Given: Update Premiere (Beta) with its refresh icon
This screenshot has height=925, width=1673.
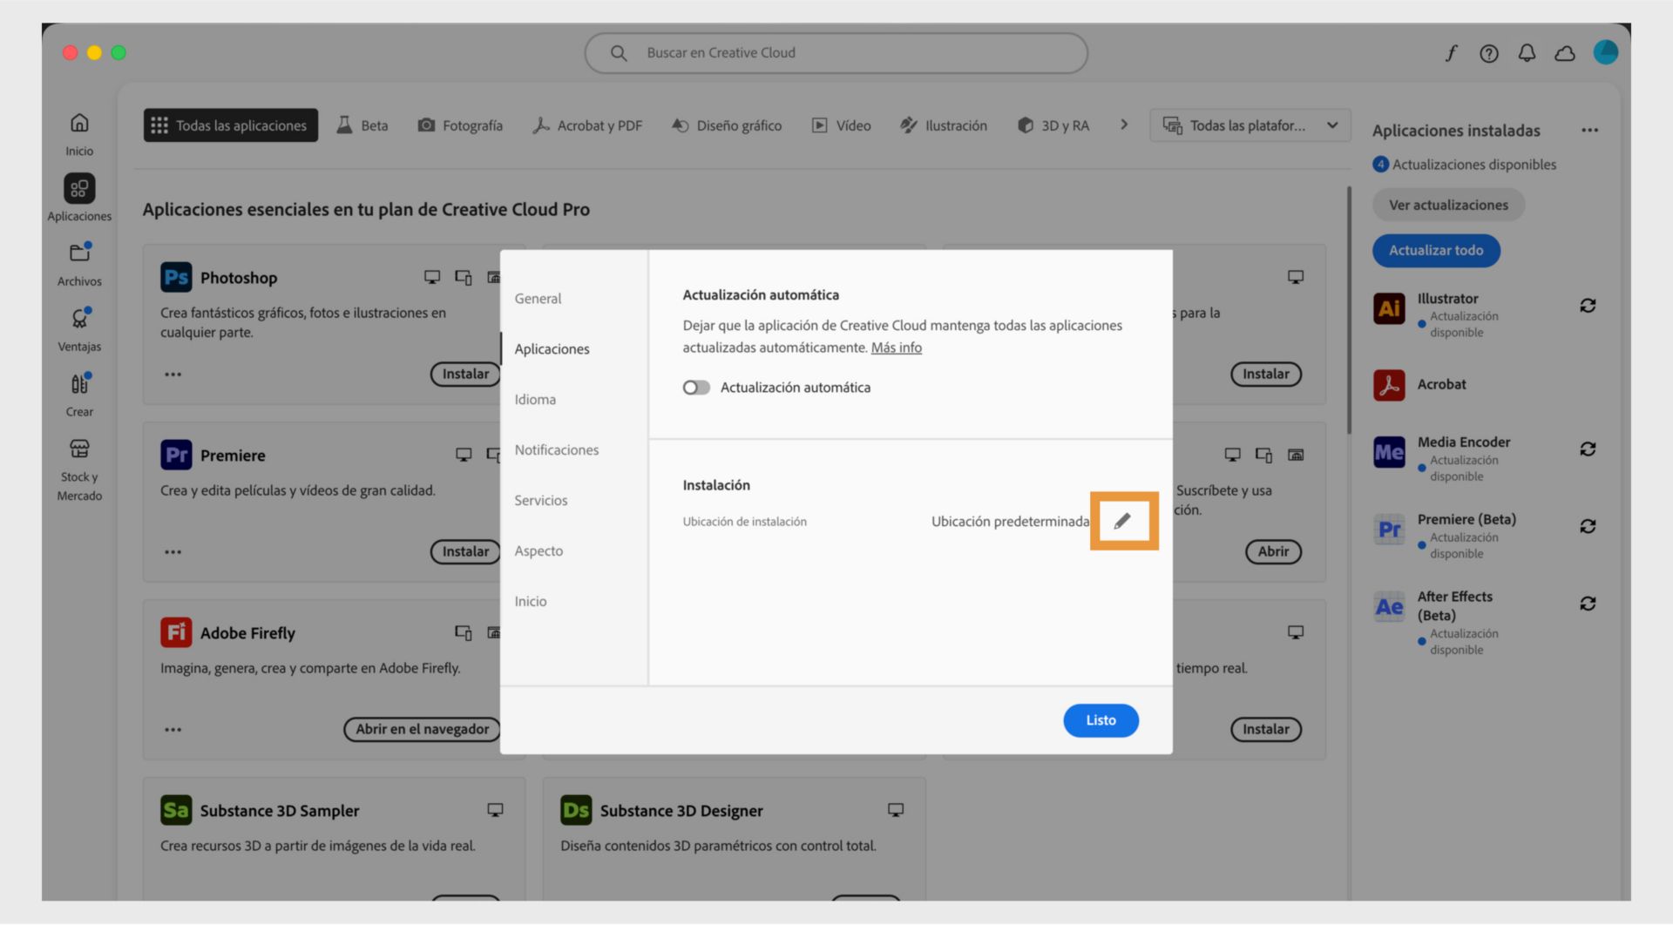Looking at the screenshot, I should tap(1588, 527).
